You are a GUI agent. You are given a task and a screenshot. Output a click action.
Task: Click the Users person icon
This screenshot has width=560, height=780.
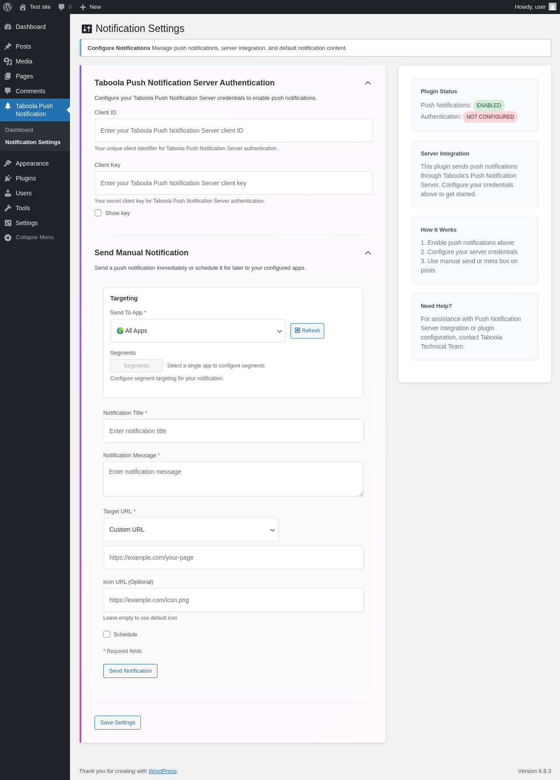(x=8, y=193)
